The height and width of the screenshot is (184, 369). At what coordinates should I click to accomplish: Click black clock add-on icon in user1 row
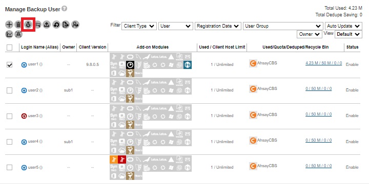point(130,65)
